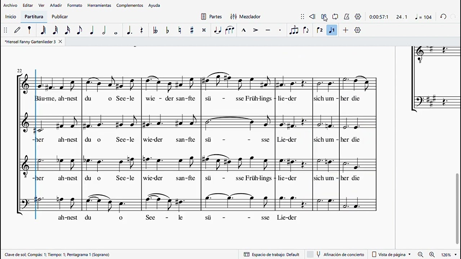
Task: Open the Ayuda menu
Action: (154, 5)
